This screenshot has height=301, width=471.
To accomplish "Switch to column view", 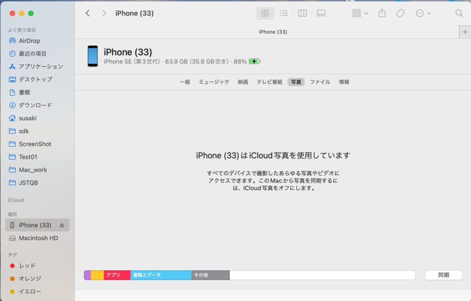I will tap(302, 13).
